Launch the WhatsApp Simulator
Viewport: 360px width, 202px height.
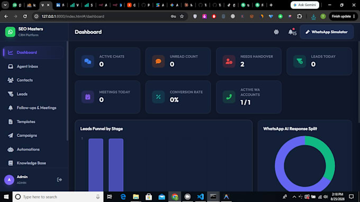[327, 32]
